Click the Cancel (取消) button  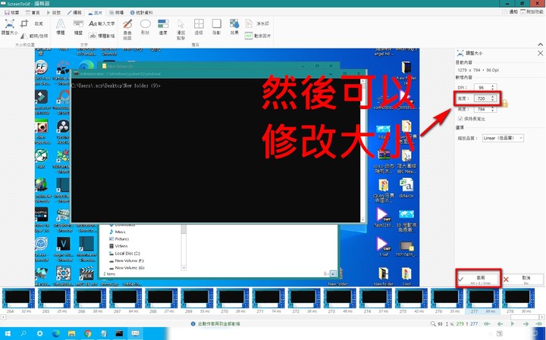tap(522, 279)
